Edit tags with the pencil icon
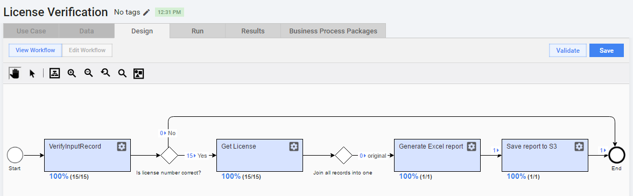Image resolution: width=633 pixels, height=196 pixels. 146,12
